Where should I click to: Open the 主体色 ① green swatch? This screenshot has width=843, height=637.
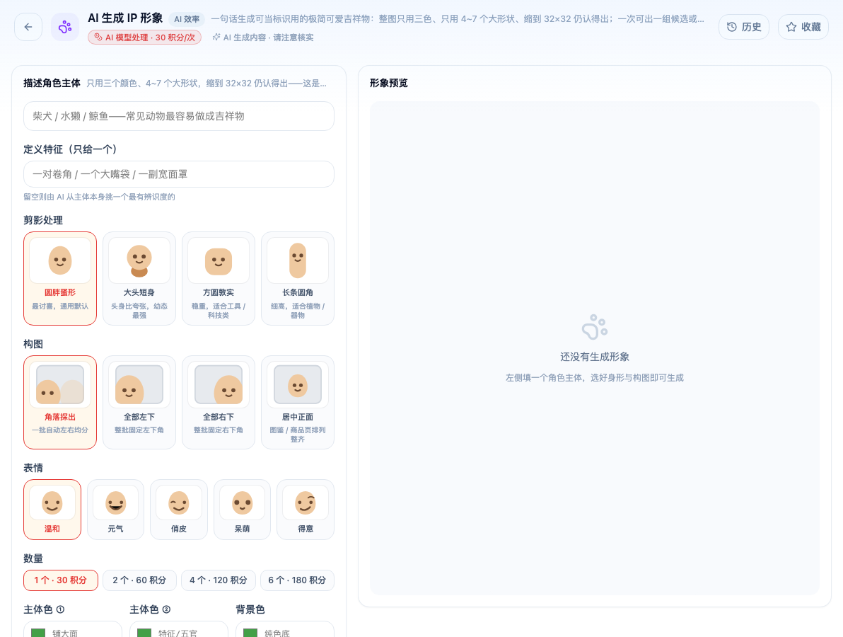(38, 633)
